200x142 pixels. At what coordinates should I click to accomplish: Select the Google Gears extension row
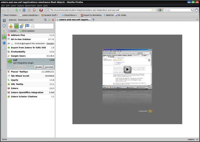pyautogui.click(x=31, y=56)
